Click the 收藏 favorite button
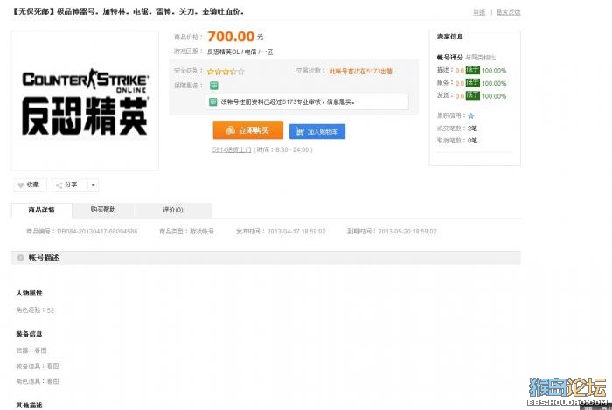This screenshot has width=612, height=410. tap(30, 185)
